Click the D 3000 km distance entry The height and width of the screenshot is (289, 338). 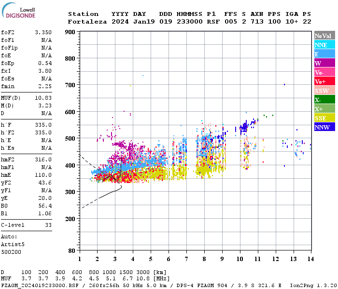pos(142,272)
